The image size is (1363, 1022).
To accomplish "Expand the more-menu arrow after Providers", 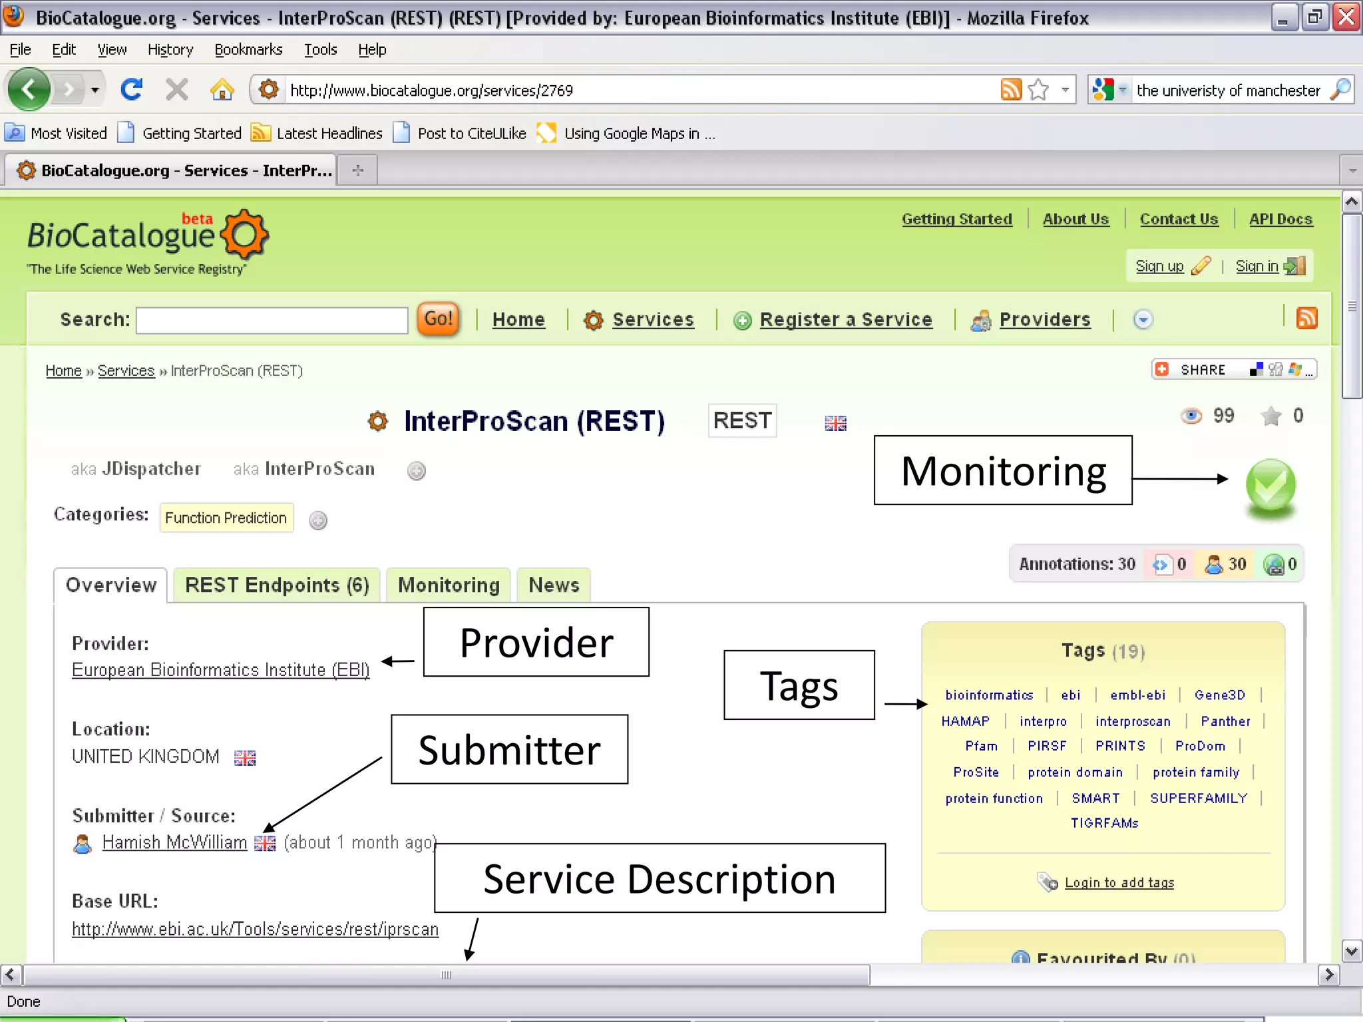I will click(1143, 320).
